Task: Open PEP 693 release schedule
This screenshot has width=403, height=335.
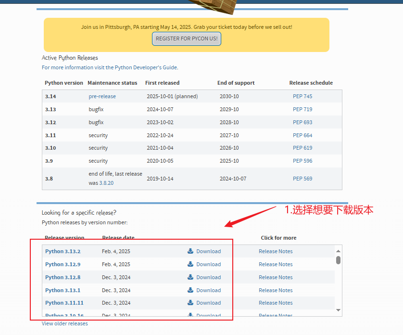Action: [302, 122]
